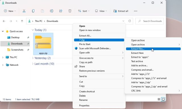Click the Cut scissors icon in toolbar
This screenshot has width=182, height=109.
click(x=24, y=11)
